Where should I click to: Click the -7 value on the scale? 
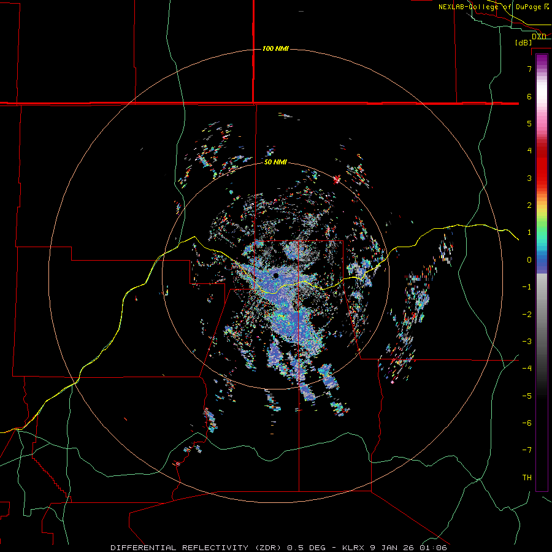pyautogui.click(x=527, y=450)
